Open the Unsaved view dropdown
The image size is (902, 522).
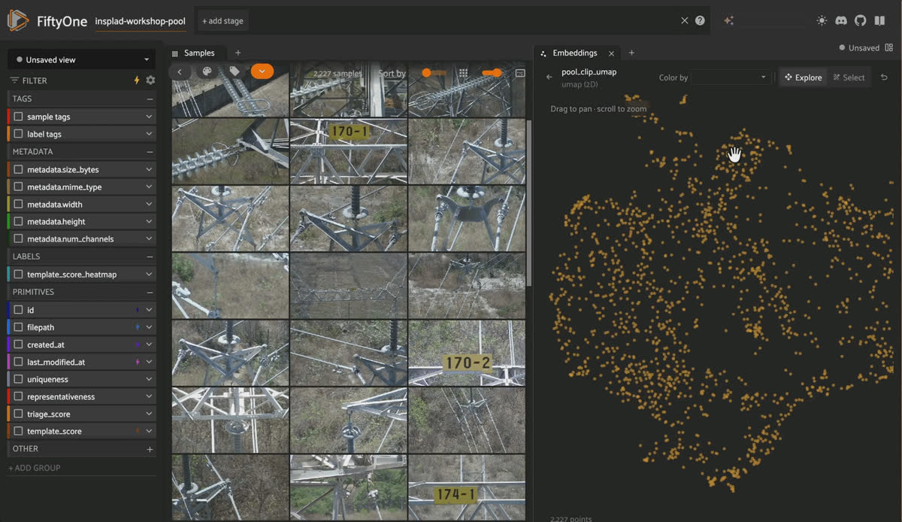(x=80, y=59)
